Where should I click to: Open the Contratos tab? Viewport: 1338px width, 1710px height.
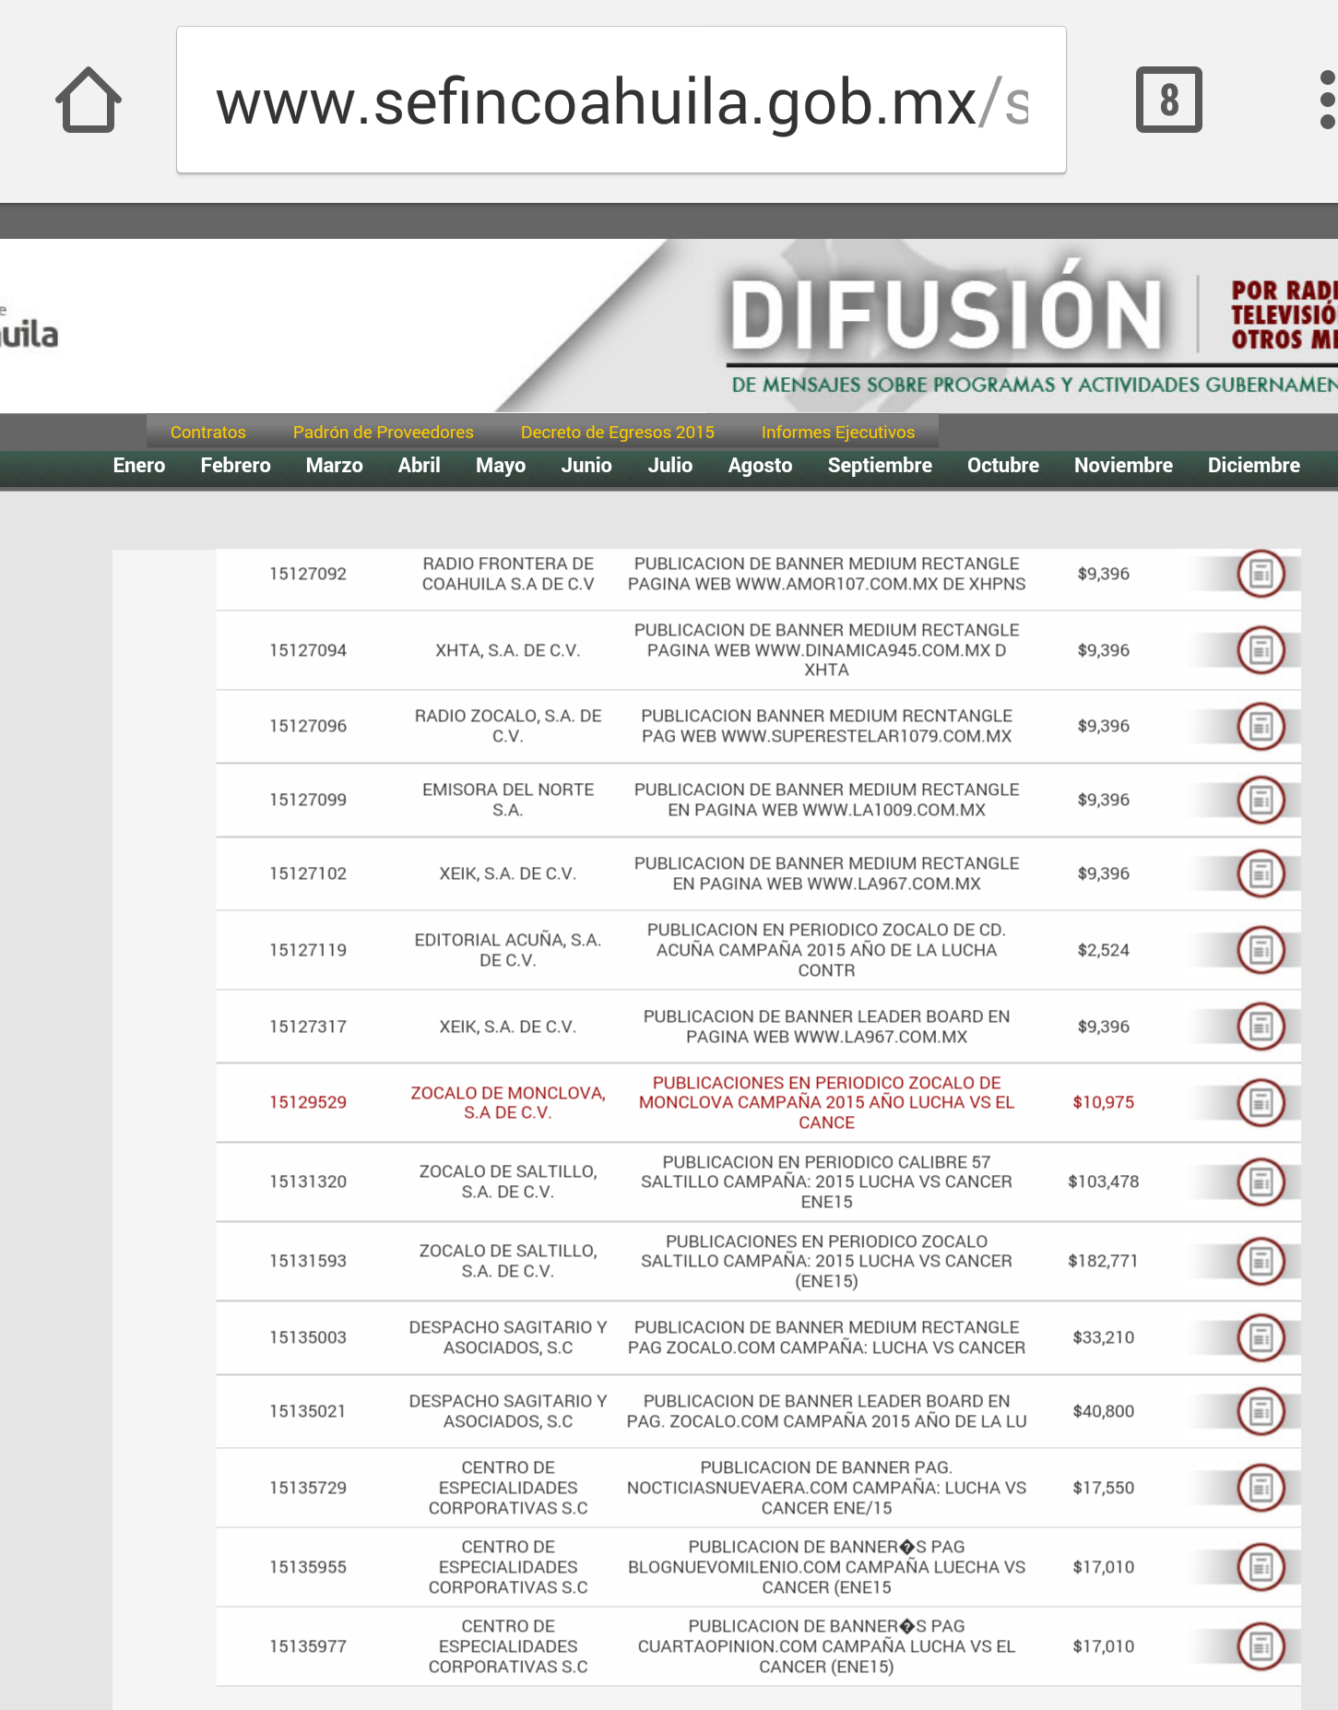[x=207, y=433]
